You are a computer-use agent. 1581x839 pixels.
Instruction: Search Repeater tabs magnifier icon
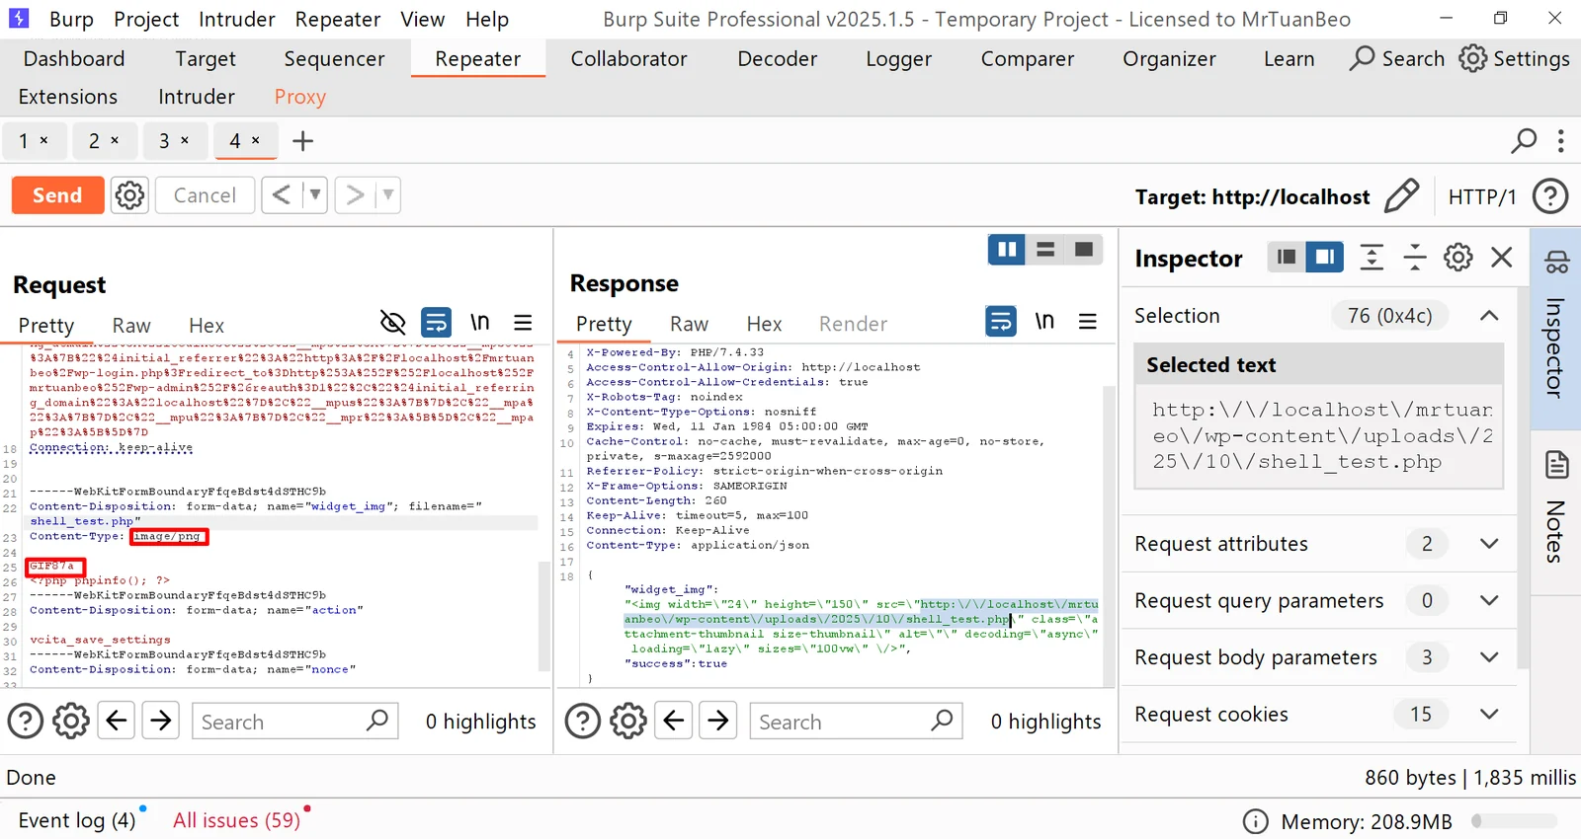tap(1524, 141)
